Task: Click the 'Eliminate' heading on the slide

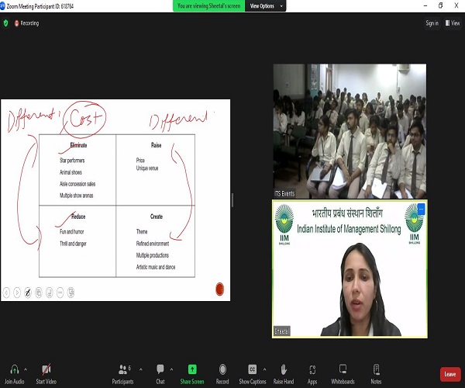Action: (x=78, y=145)
